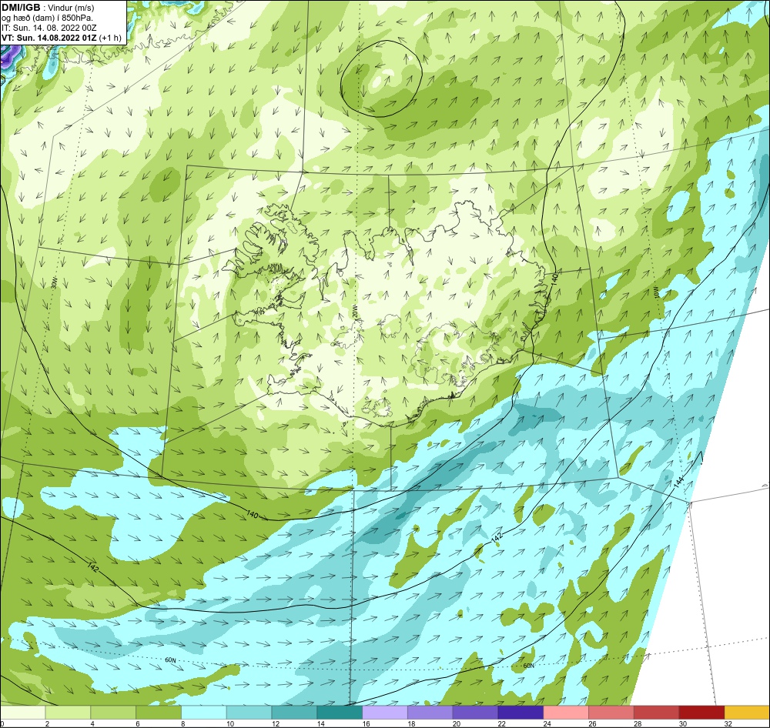Pick the 22–24 m/s deep indigo legend swatch
The width and height of the screenshot is (770, 728).
click(x=521, y=713)
